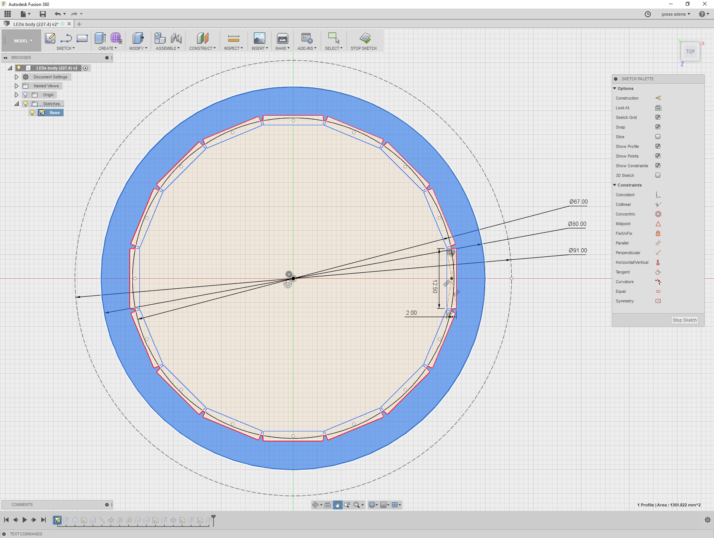Apply the Fix/UnFix lock constraint icon
Image resolution: width=714 pixels, height=538 pixels.
(x=658, y=233)
